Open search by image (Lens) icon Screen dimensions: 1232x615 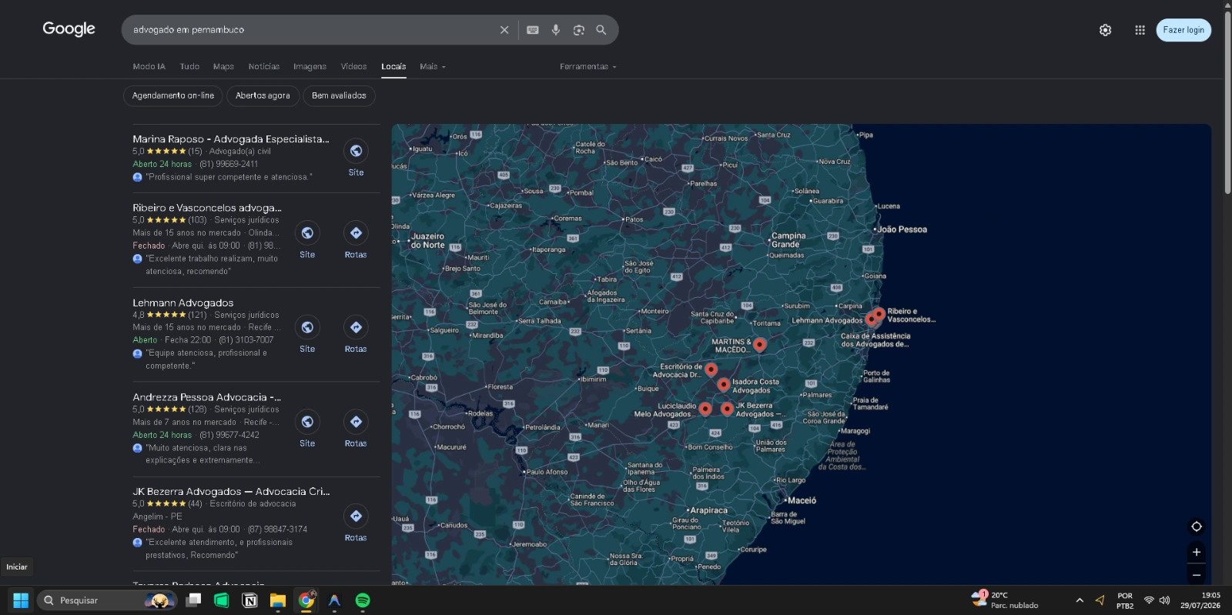tap(578, 30)
